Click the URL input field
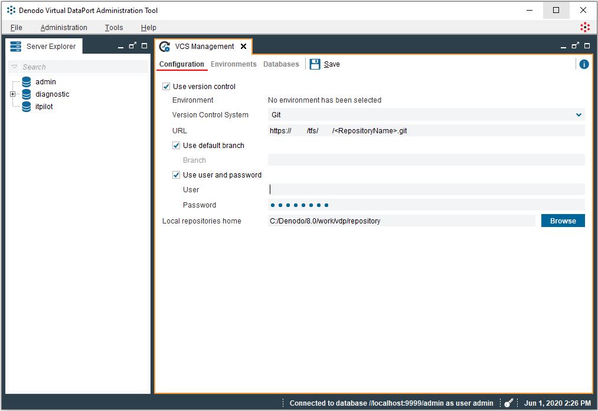Screen dimensions: 598x411 426,131
